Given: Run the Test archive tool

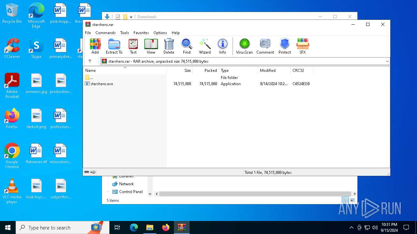Looking at the screenshot, I should pos(133,46).
